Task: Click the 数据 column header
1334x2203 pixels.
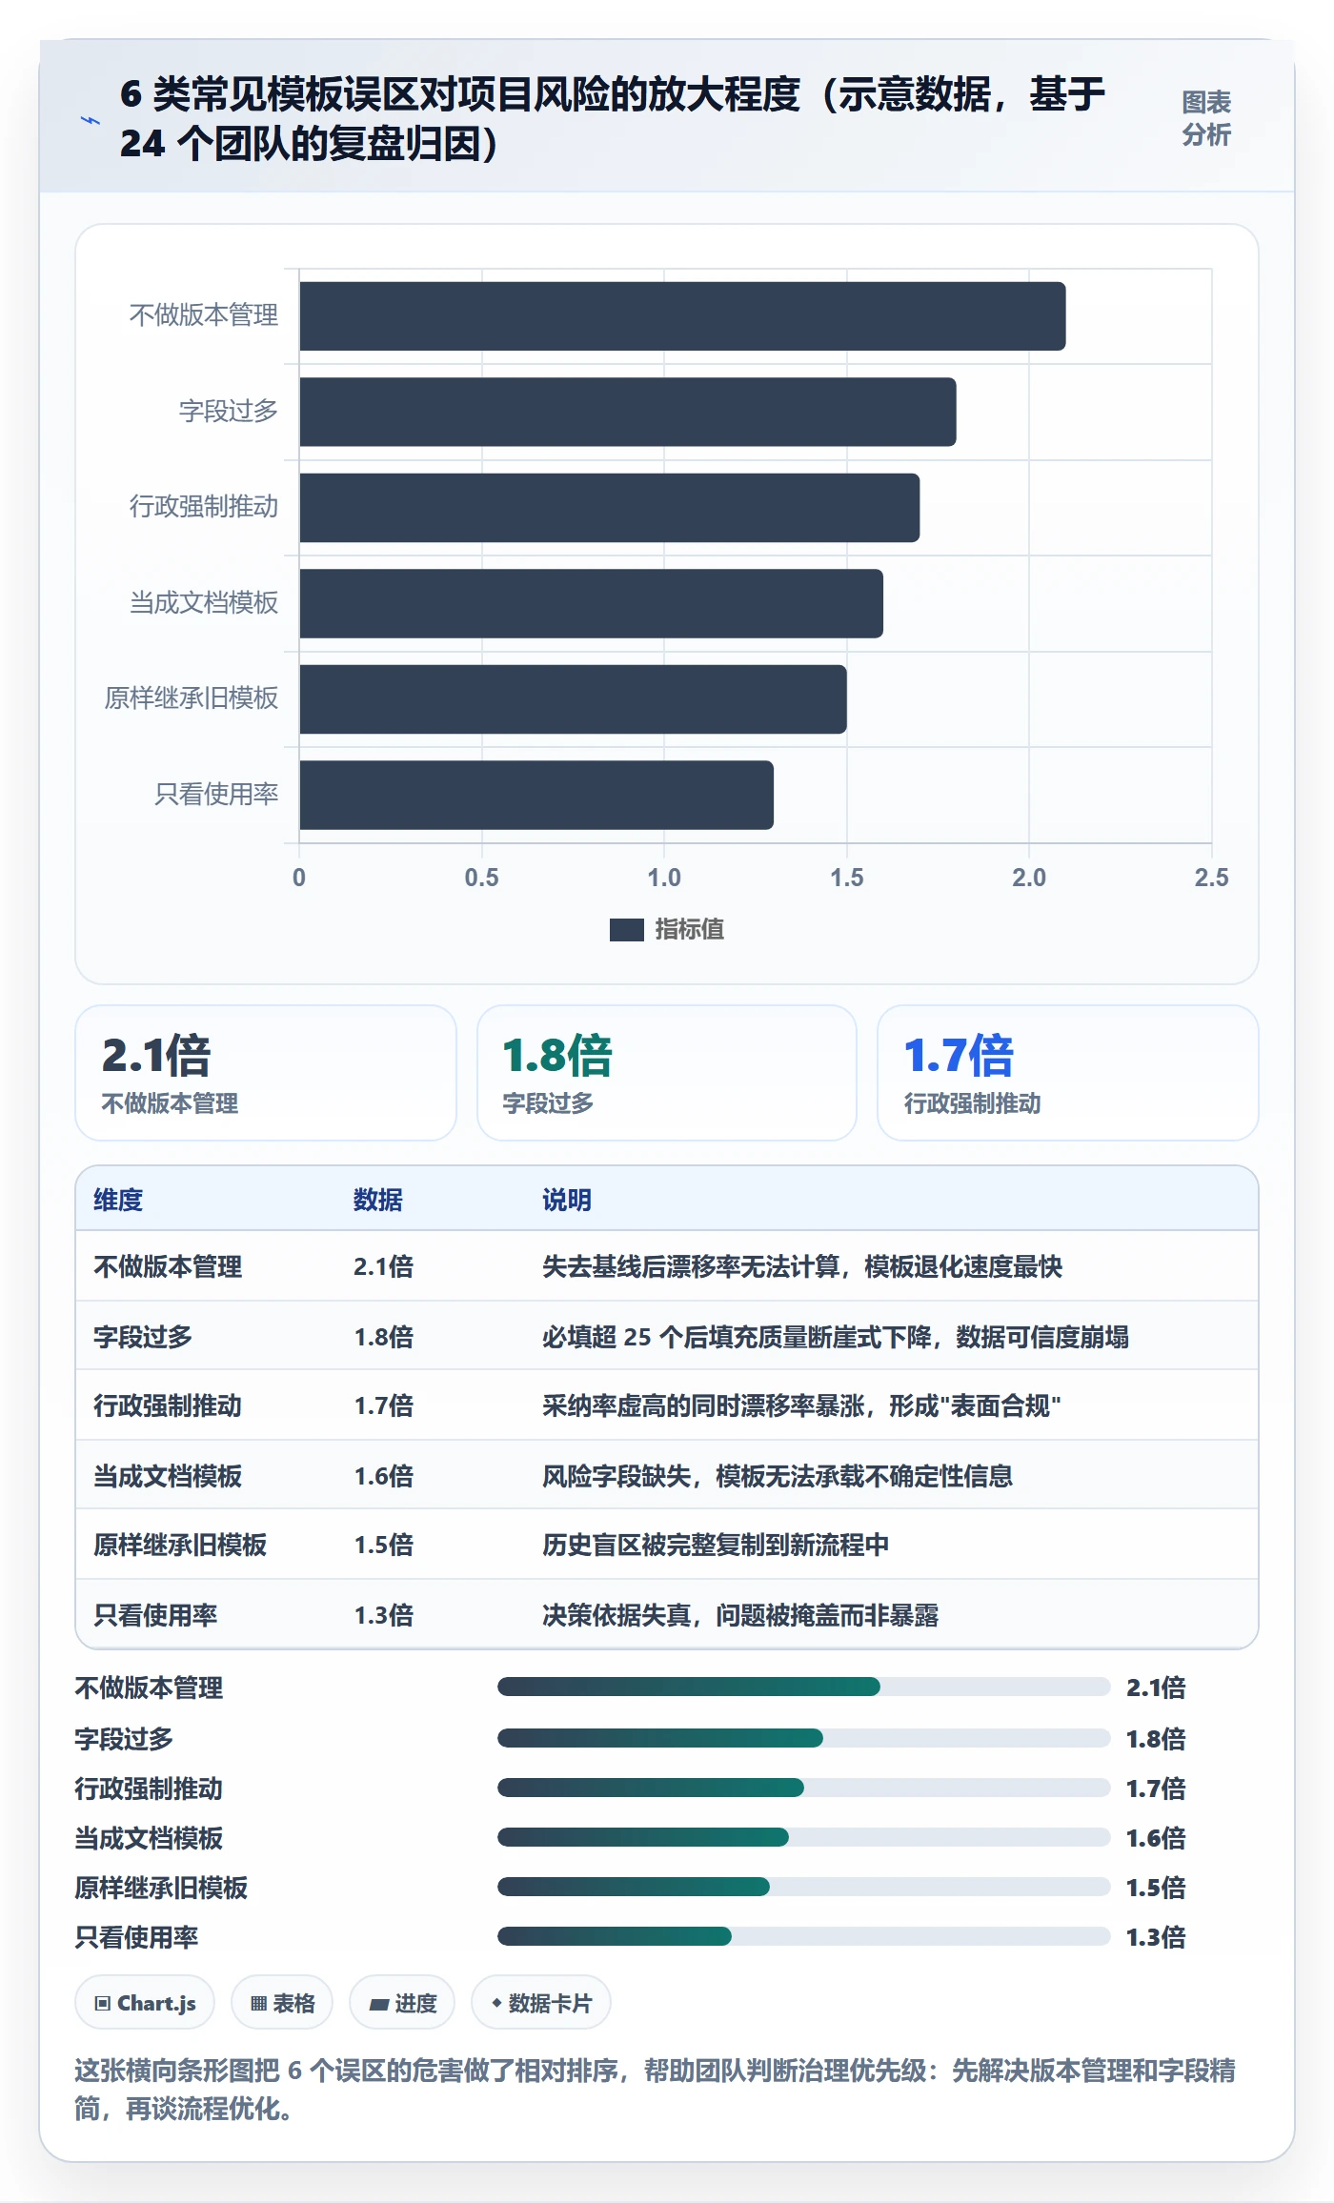Action: [x=378, y=1200]
